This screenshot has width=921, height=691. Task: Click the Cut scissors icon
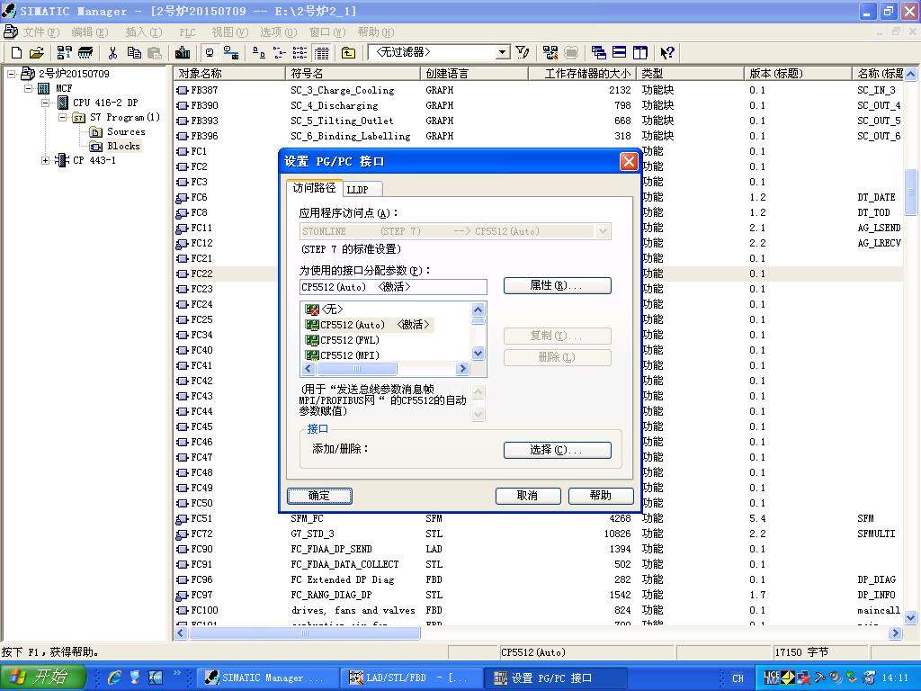112,53
